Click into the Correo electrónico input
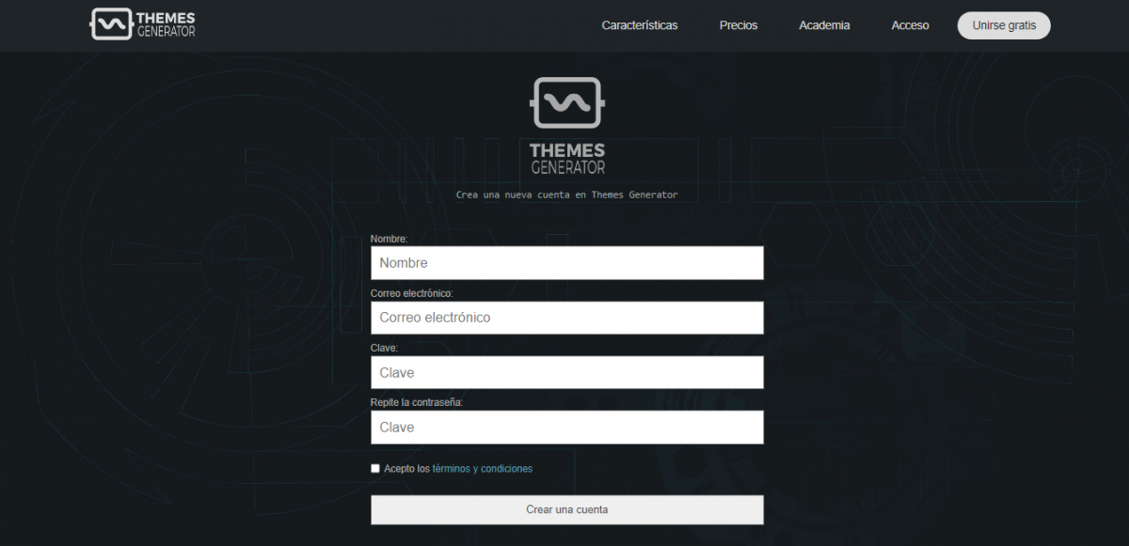Viewport: 1129px width, 546px height. [x=566, y=318]
